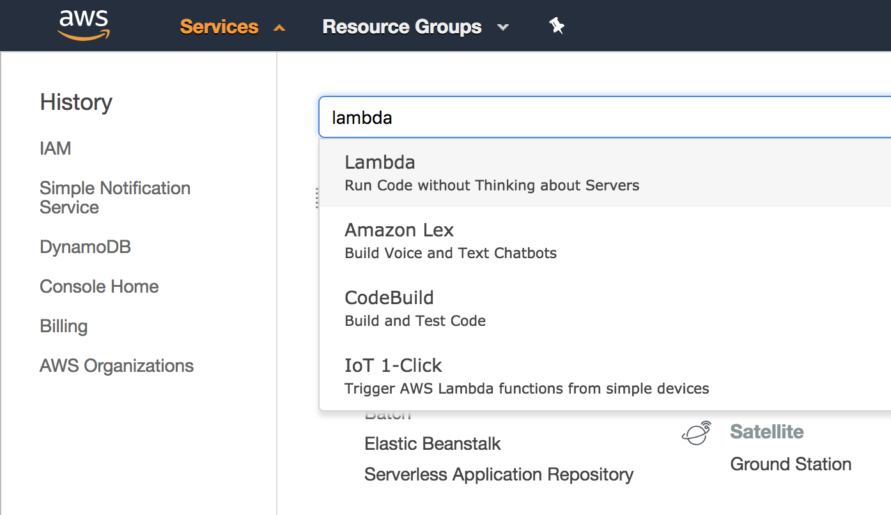Screen dimensions: 891x515
Task: Click 'Build and Test Code' description
Action: 415,321
